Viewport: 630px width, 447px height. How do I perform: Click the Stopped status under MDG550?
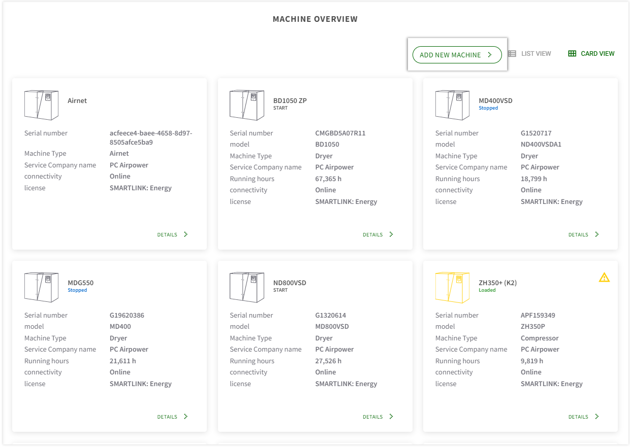(x=77, y=290)
